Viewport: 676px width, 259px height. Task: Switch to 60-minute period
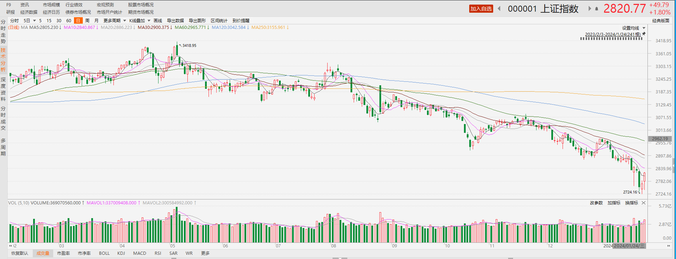click(x=69, y=20)
